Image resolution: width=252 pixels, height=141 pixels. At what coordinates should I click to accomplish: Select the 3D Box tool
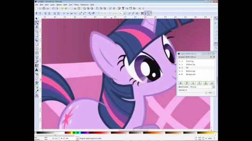37,40
